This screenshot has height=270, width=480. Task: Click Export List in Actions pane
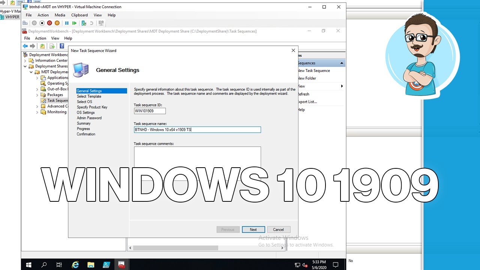pyautogui.click(x=307, y=102)
